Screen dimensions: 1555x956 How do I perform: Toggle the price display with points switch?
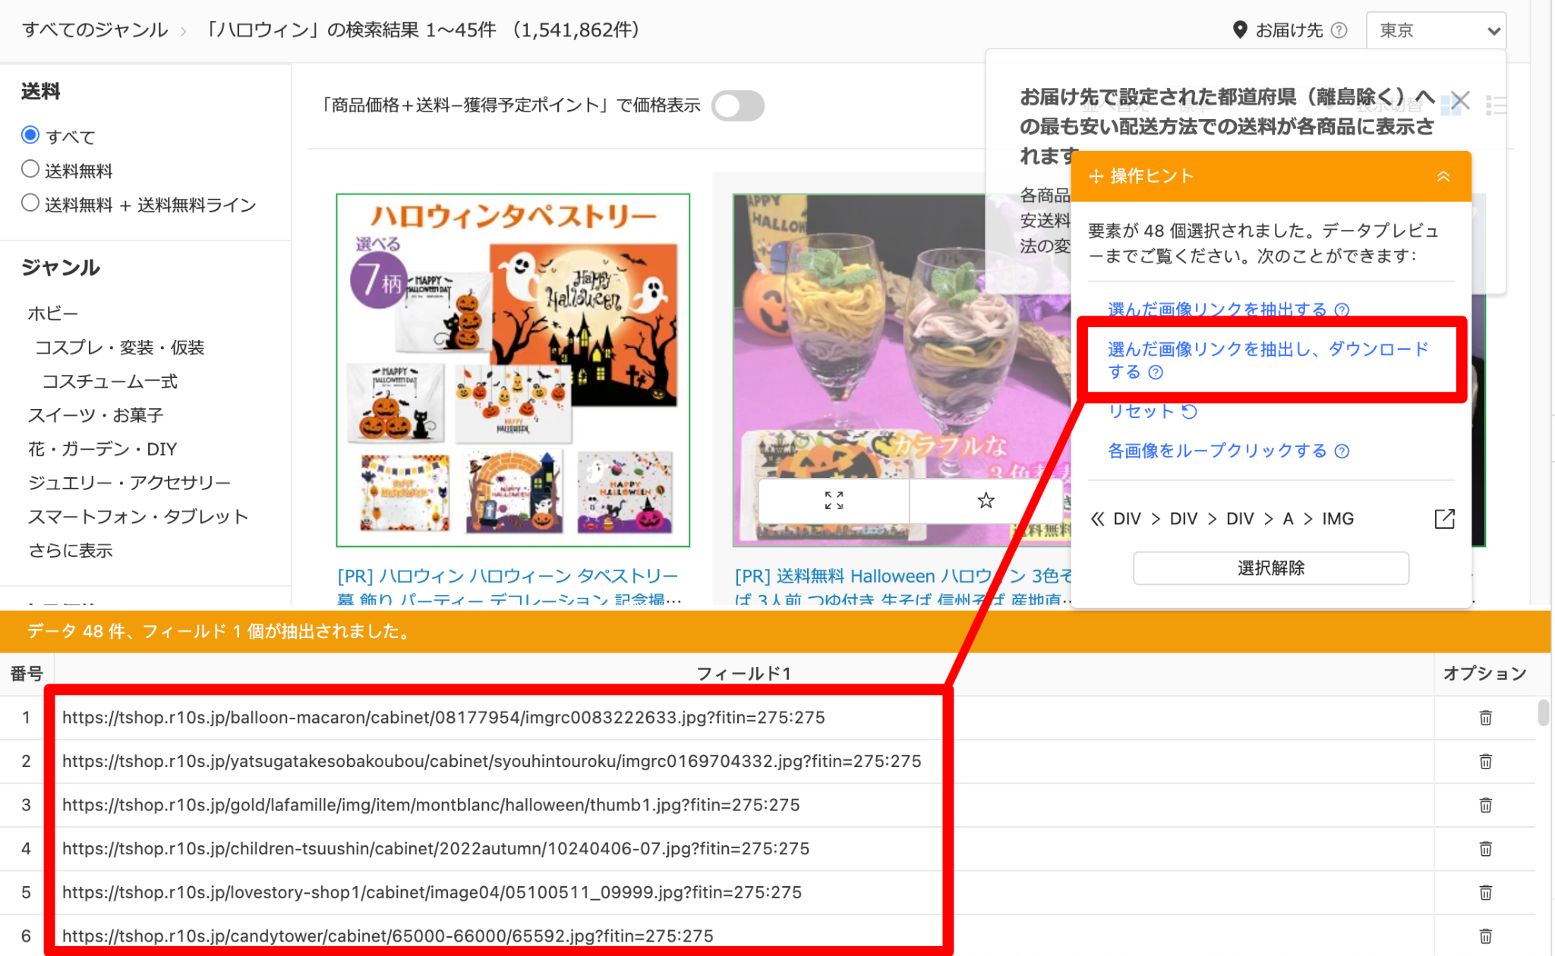pyautogui.click(x=737, y=105)
